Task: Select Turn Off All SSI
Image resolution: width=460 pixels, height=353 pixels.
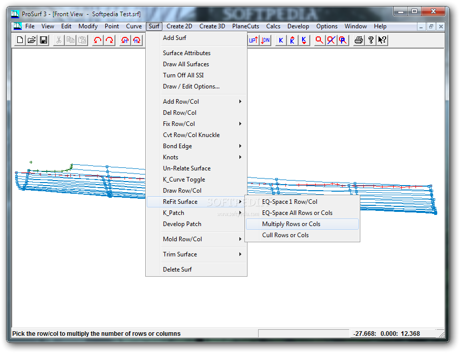Action: click(196, 75)
